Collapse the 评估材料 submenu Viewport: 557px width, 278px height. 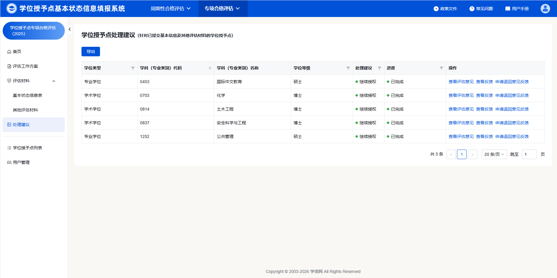[x=54, y=81]
